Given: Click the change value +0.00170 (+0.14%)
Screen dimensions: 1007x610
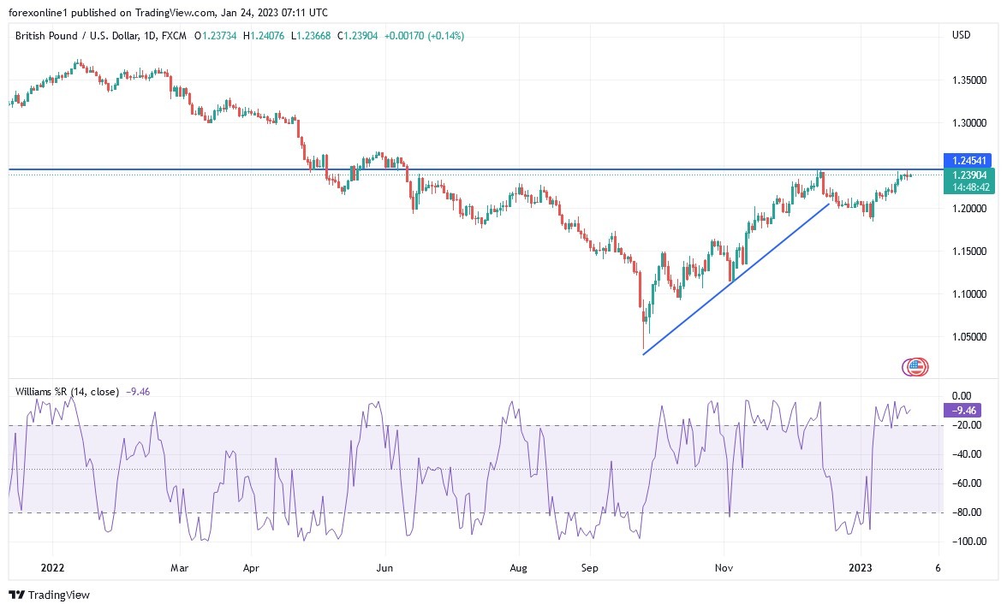Looking at the screenshot, I should [x=426, y=36].
